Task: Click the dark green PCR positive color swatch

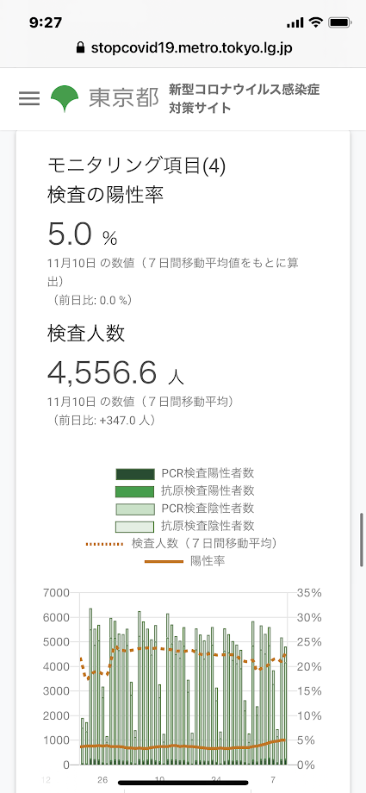Action: click(x=134, y=474)
